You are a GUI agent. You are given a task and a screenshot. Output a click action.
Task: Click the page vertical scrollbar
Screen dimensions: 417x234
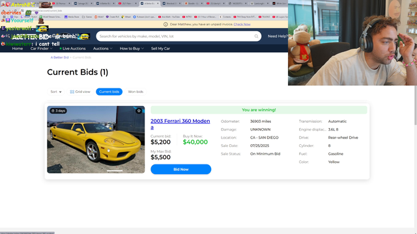(415, 105)
